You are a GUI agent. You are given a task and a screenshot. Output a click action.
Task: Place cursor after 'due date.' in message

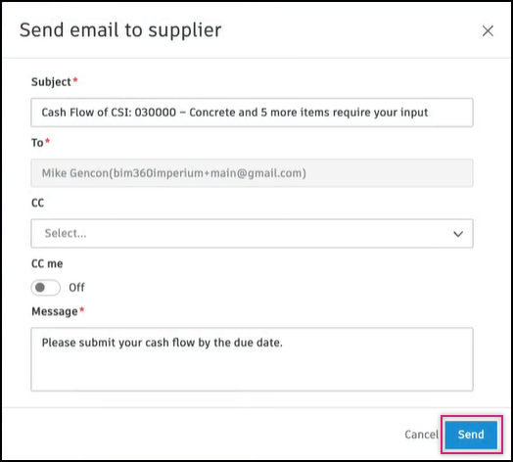(x=284, y=343)
